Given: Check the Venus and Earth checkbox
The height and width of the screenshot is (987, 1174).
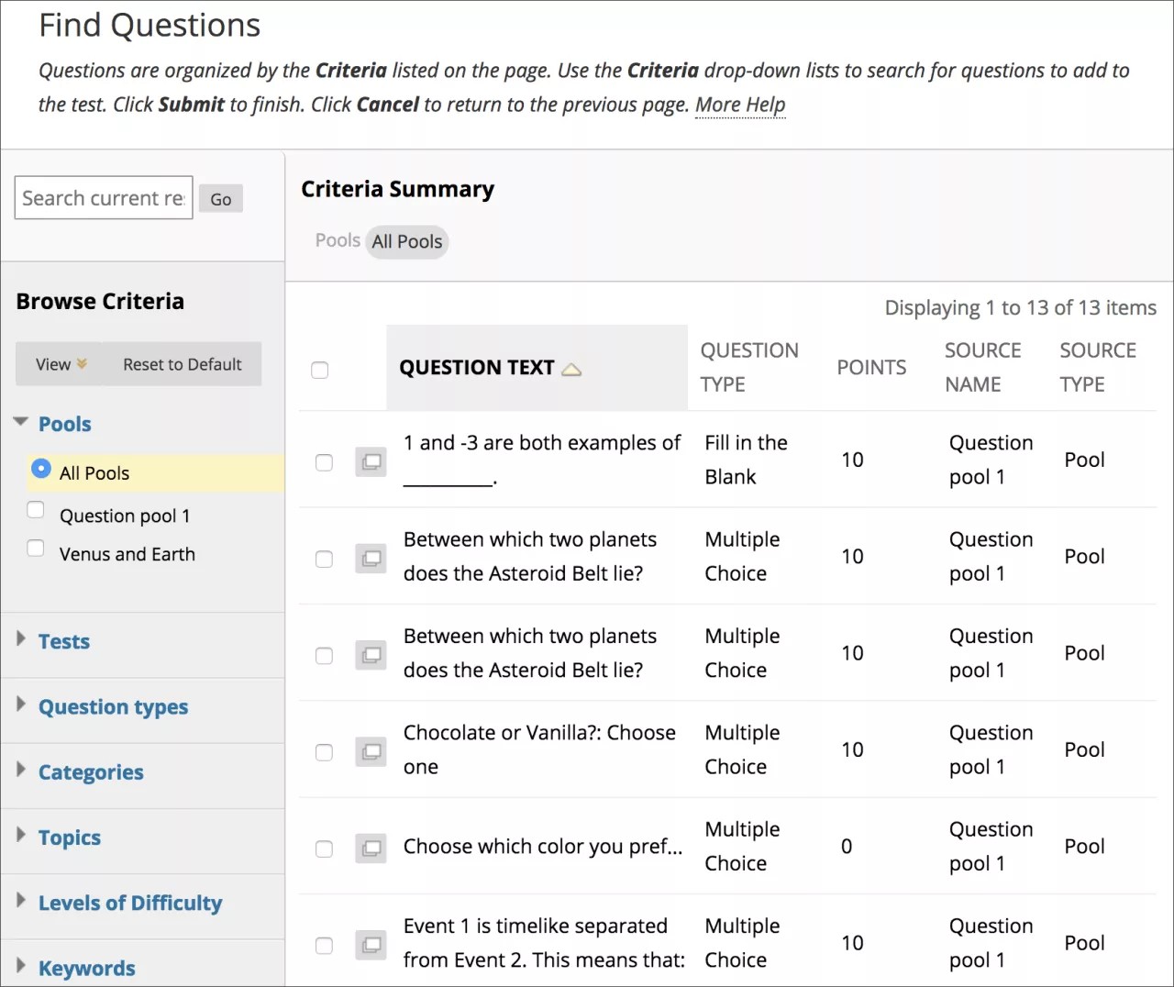Looking at the screenshot, I should click(35, 548).
